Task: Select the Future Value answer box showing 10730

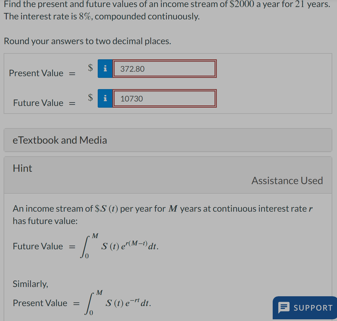Action: (x=165, y=98)
